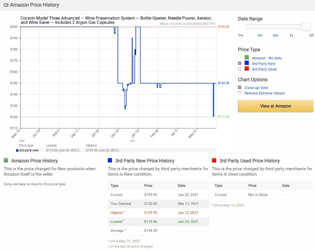Click the Date Range slider handle
The image size is (315, 251).
[306, 27]
